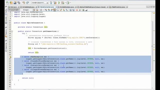Close the JTableFromArray.java tab
This screenshot has width=160, height=90.
(x=127, y=7)
